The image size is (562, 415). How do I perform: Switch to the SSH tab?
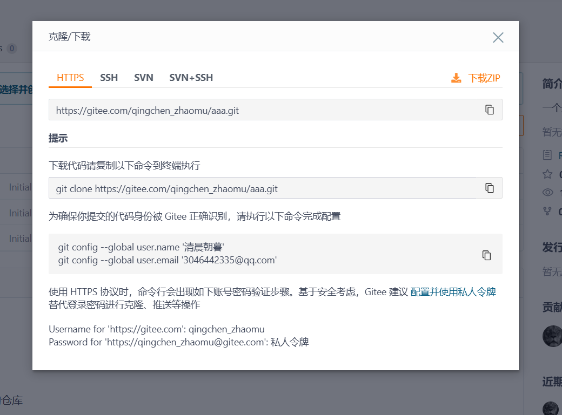109,78
